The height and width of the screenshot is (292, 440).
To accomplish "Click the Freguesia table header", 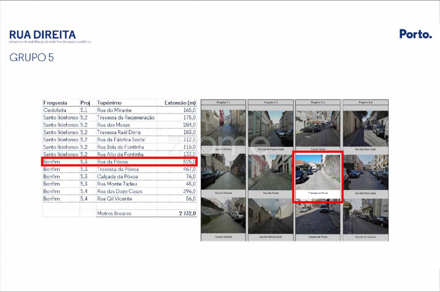I will pos(55,103).
